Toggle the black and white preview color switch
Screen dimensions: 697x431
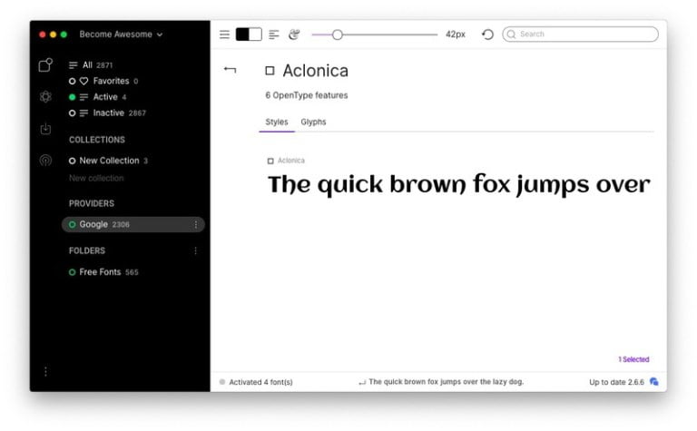click(x=249, y=34)
